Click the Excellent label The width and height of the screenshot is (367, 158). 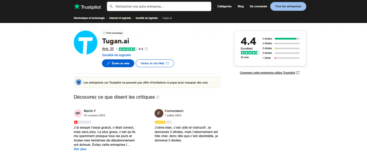coord(247,48)
